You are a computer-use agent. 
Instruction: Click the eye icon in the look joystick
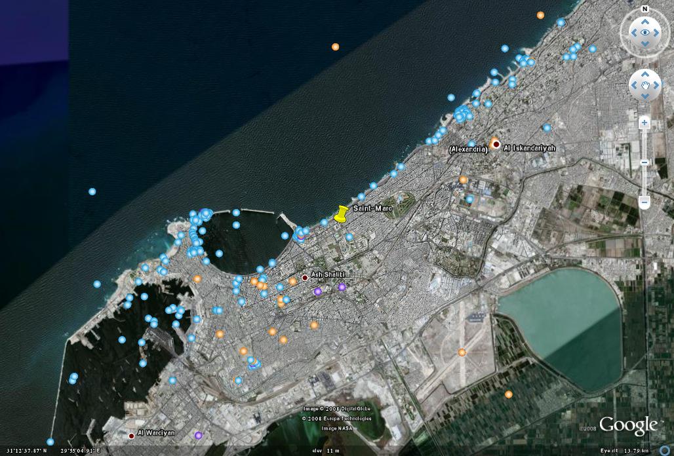(x=645, y=32)
